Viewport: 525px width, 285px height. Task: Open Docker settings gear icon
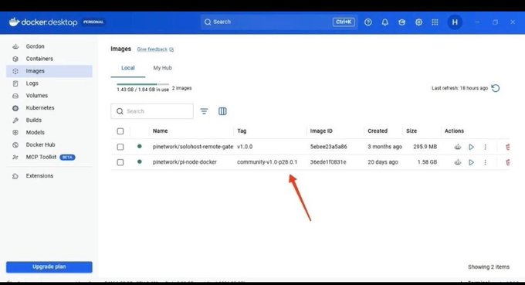pyautogui.click(x=418, y=22)
